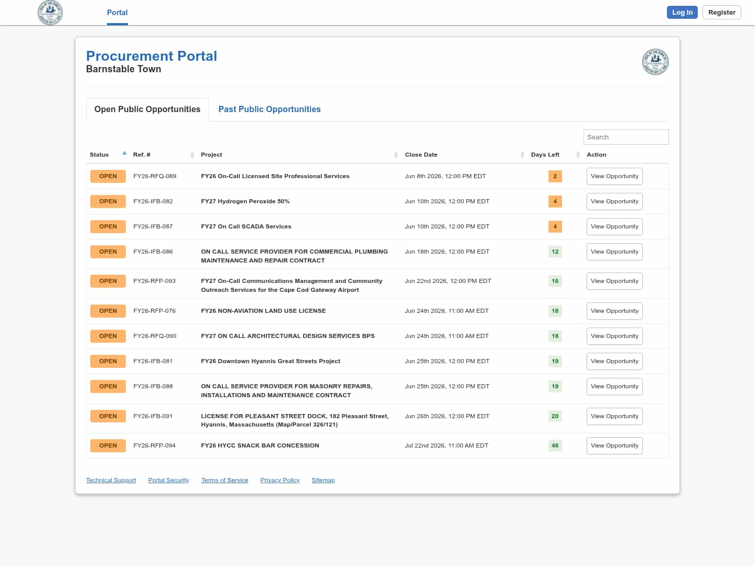
Task: View Opportunity for FY26-RFP-093
Action: (614, 281)
